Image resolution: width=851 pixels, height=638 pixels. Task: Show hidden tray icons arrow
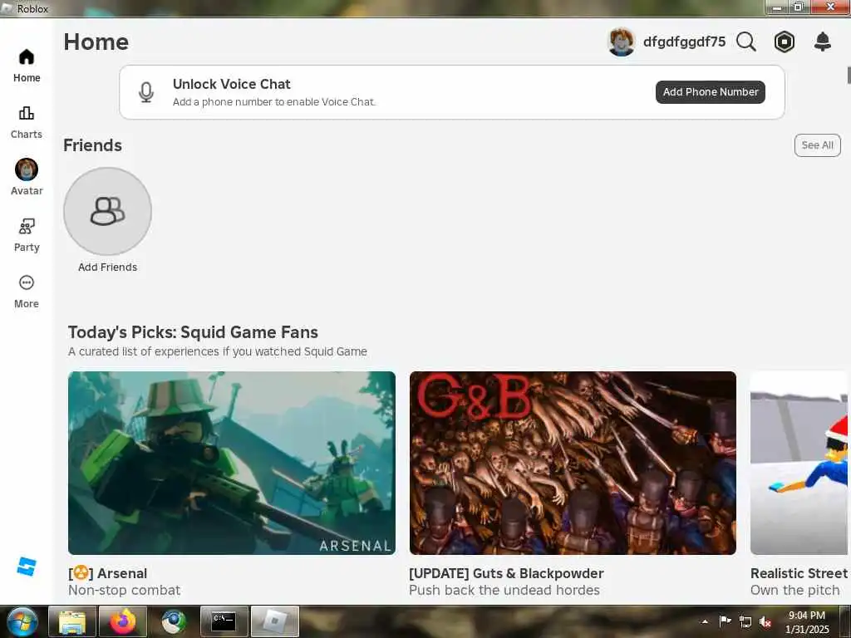pos(705,621)
